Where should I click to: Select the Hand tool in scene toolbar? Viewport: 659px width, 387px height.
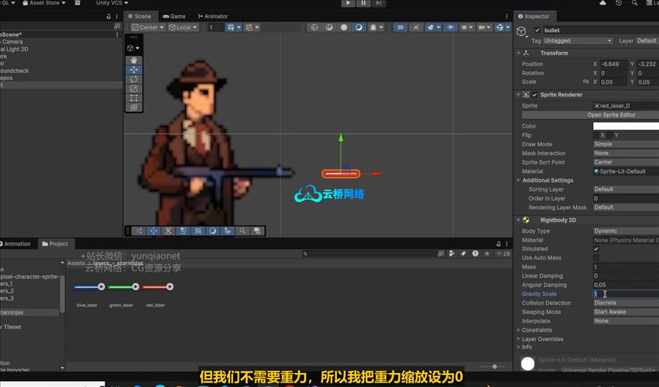[x=134, y=61]
